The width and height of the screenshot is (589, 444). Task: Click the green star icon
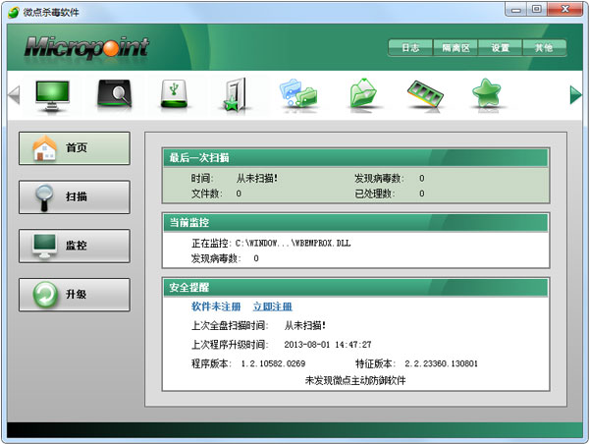tap(487, 94)
